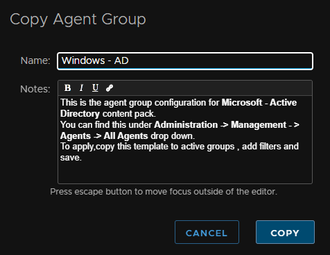This screenshot has width=330, height=255.
Task: Click the Copy Agent Group dialog title
Action: click(x=78, y=19)
